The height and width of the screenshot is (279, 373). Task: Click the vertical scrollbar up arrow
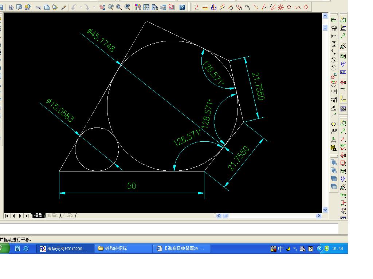[x=325, y=16]
